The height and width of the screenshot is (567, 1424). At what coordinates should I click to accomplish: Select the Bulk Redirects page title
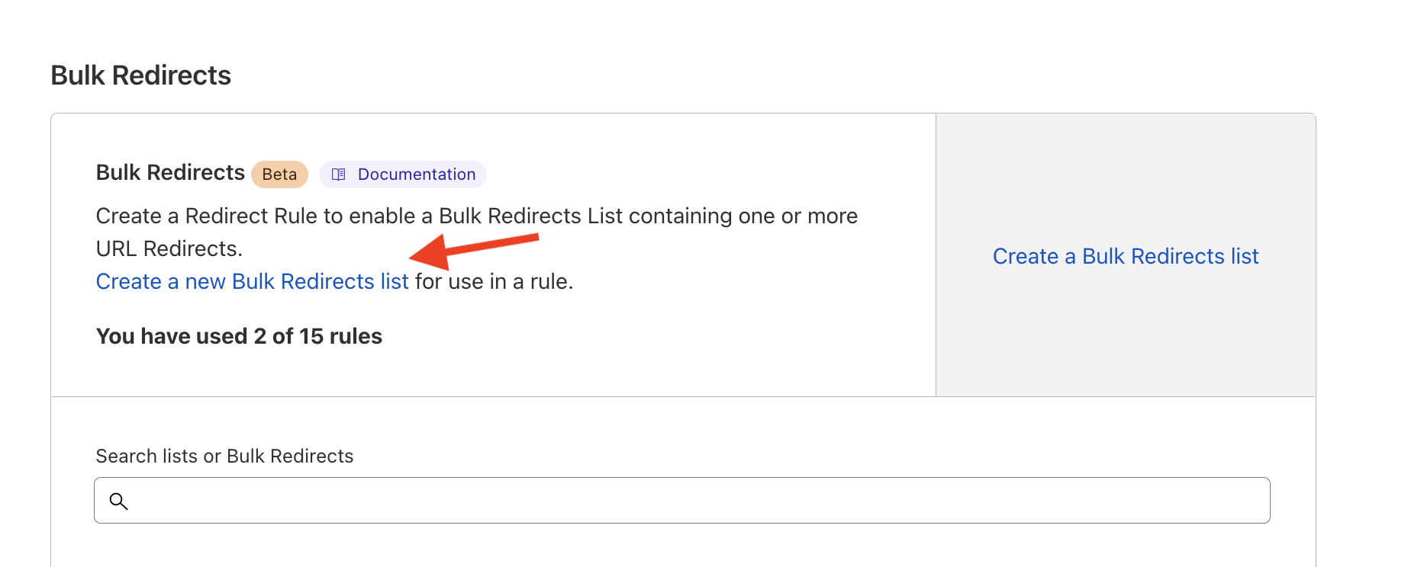tap(140, 75)
